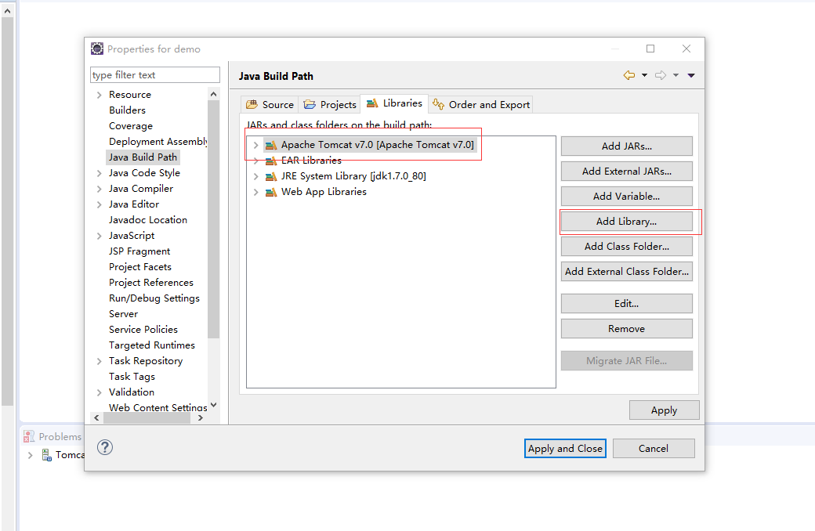
Task: Select Server in properties tree
Action: [124, 314]
